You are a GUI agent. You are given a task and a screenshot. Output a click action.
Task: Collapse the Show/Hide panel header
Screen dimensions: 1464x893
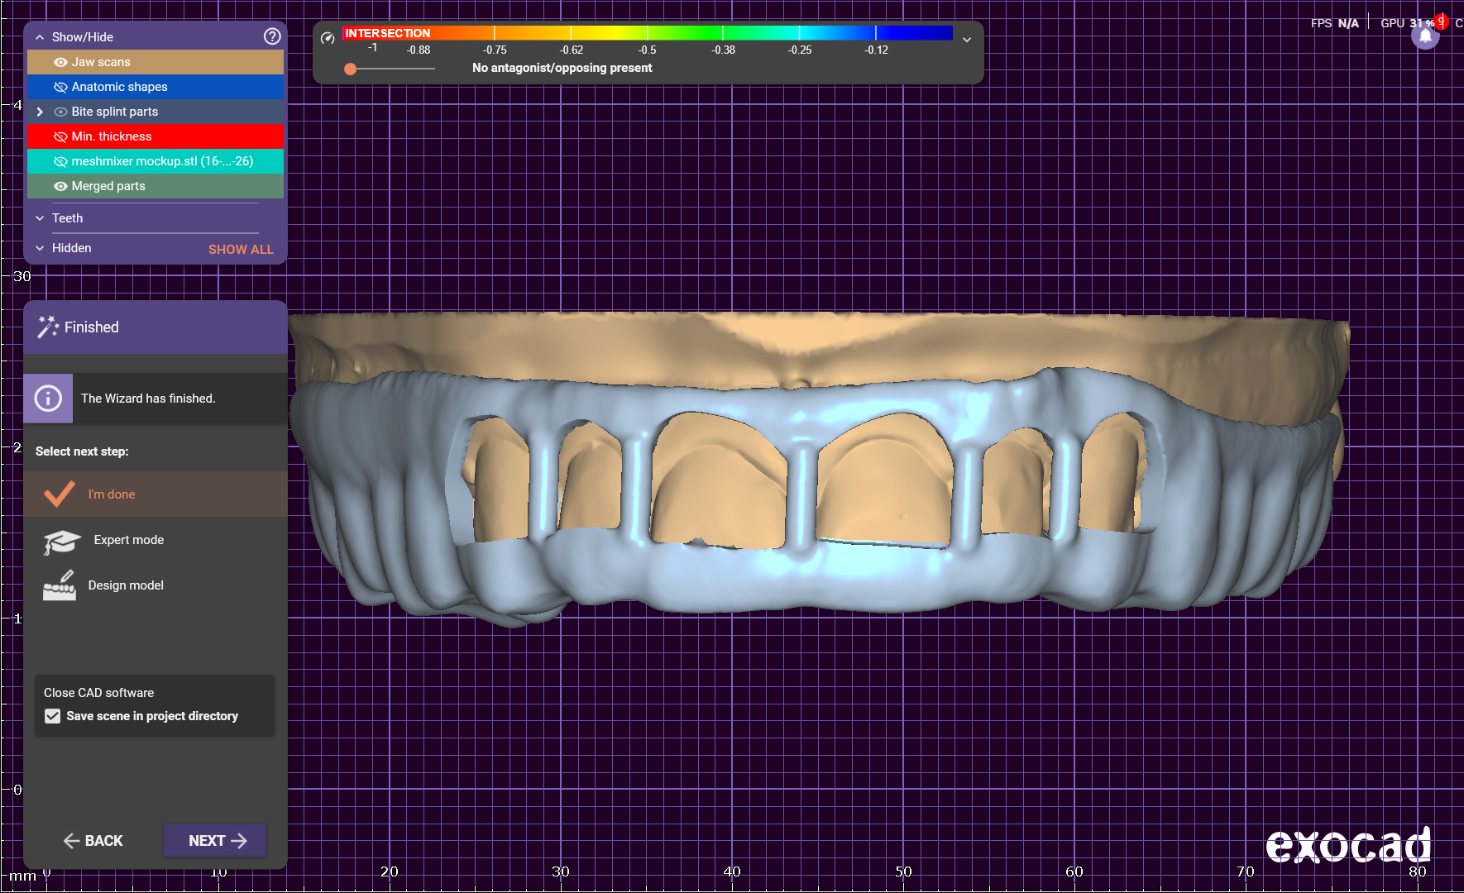pos(40,37)
